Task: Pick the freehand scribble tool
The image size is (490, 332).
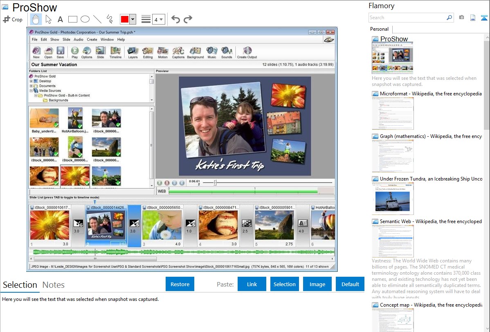Action: (x=110, y=19)
